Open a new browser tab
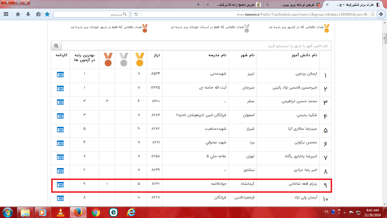Screen dimensions: 387x218 pyautogui.click(x=198, y=5)
